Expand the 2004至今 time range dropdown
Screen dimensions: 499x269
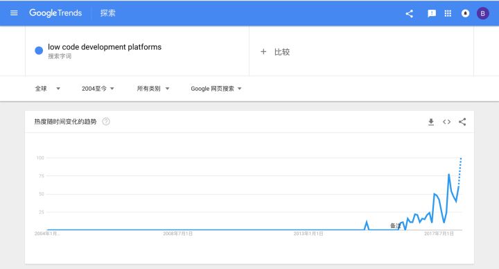click(98, 89)
